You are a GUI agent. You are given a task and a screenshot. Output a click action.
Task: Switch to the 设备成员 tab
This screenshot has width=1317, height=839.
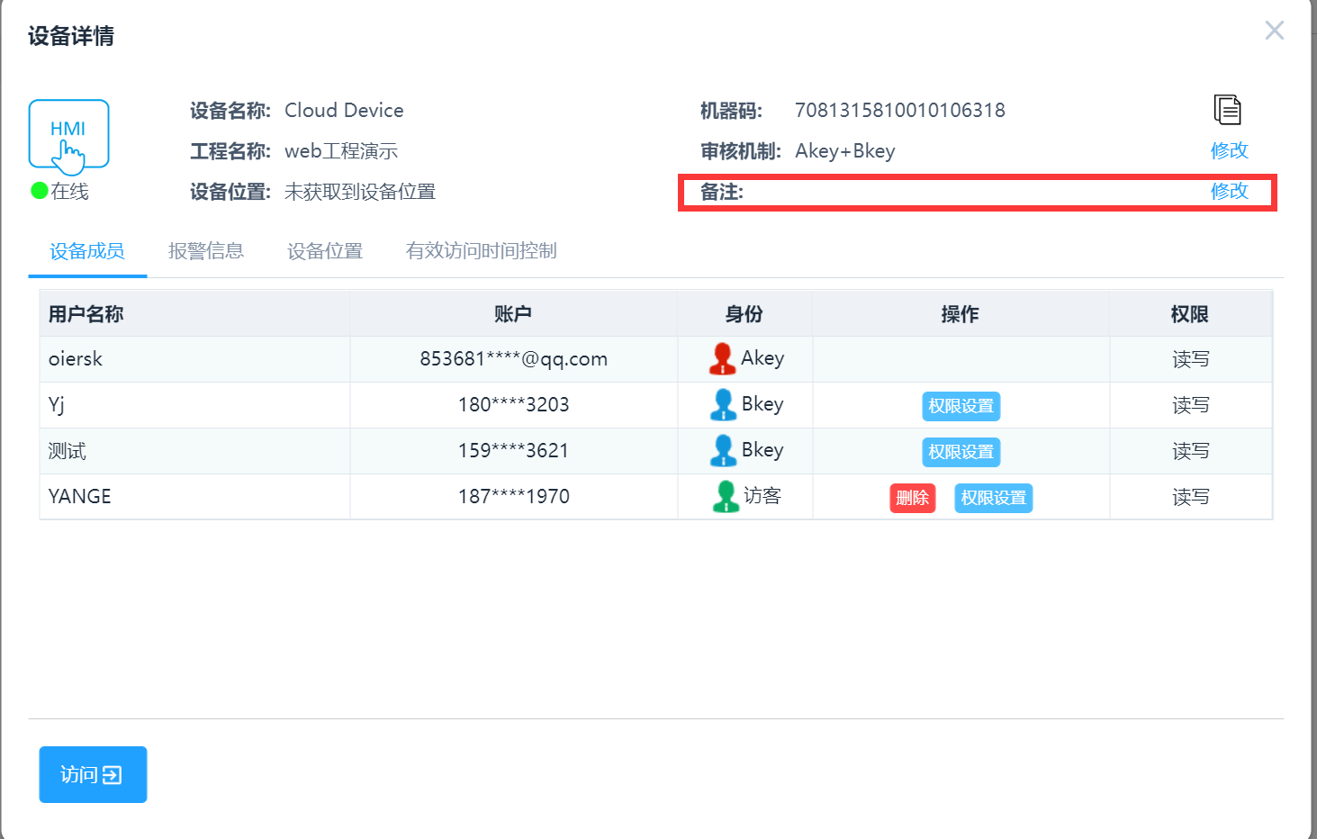[87, 251]
